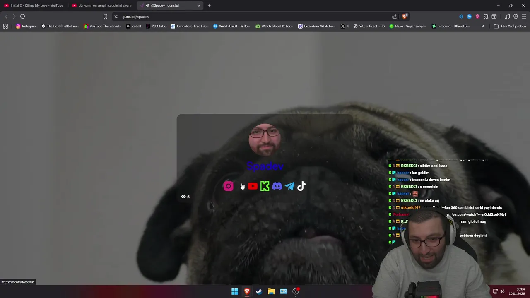Open the YouTube profile link icon
Image resolution: width=530 pixels, height=298 pixels.
pos(253,186)
